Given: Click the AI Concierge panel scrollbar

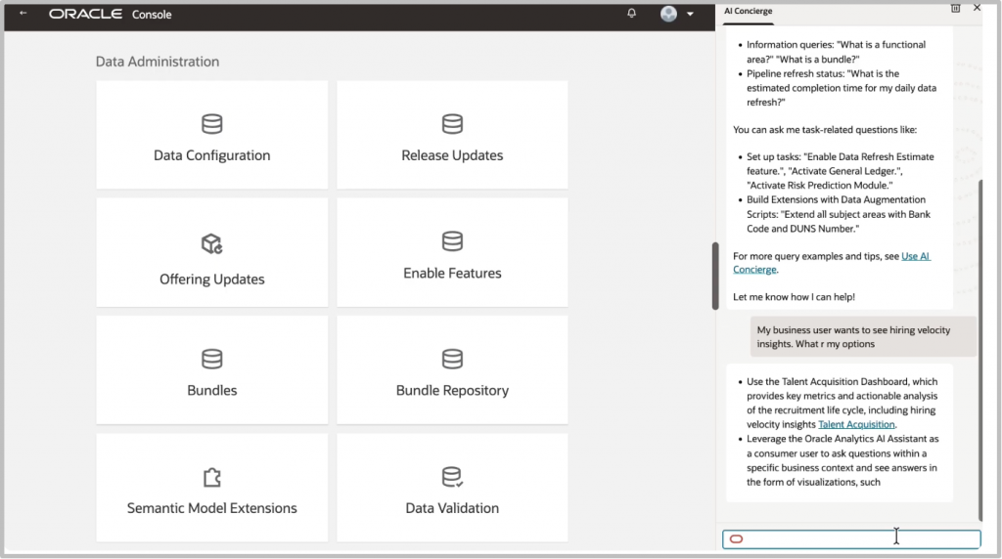Looking at the screenshot, I should [x=979, y=350].
